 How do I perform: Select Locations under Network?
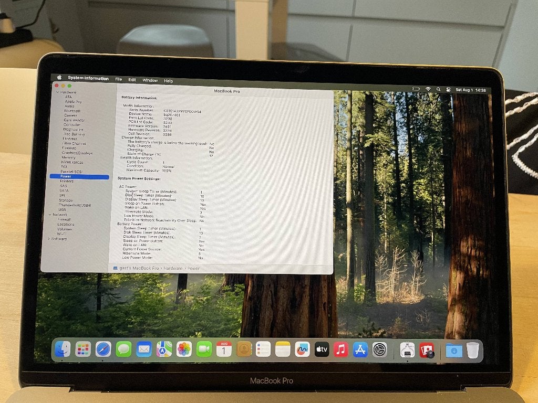coord(66,224)
